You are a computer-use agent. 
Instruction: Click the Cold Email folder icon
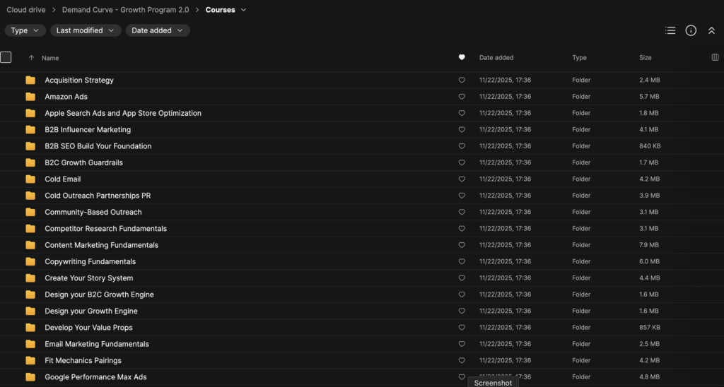[x=30, y=179]
